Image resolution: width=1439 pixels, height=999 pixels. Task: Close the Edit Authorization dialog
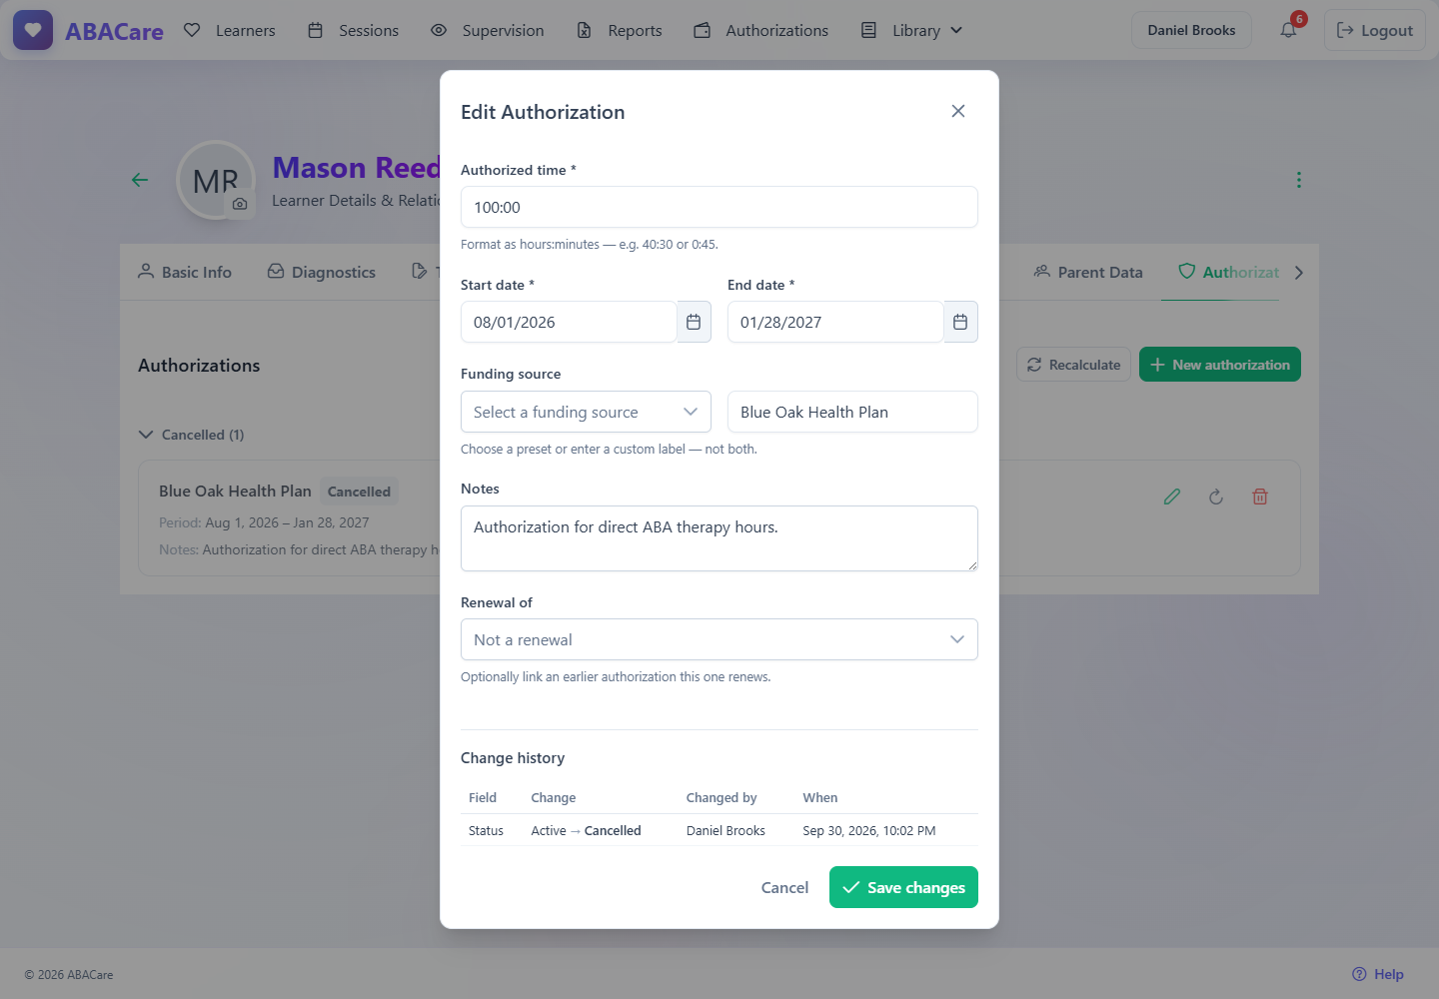[958, 111]
